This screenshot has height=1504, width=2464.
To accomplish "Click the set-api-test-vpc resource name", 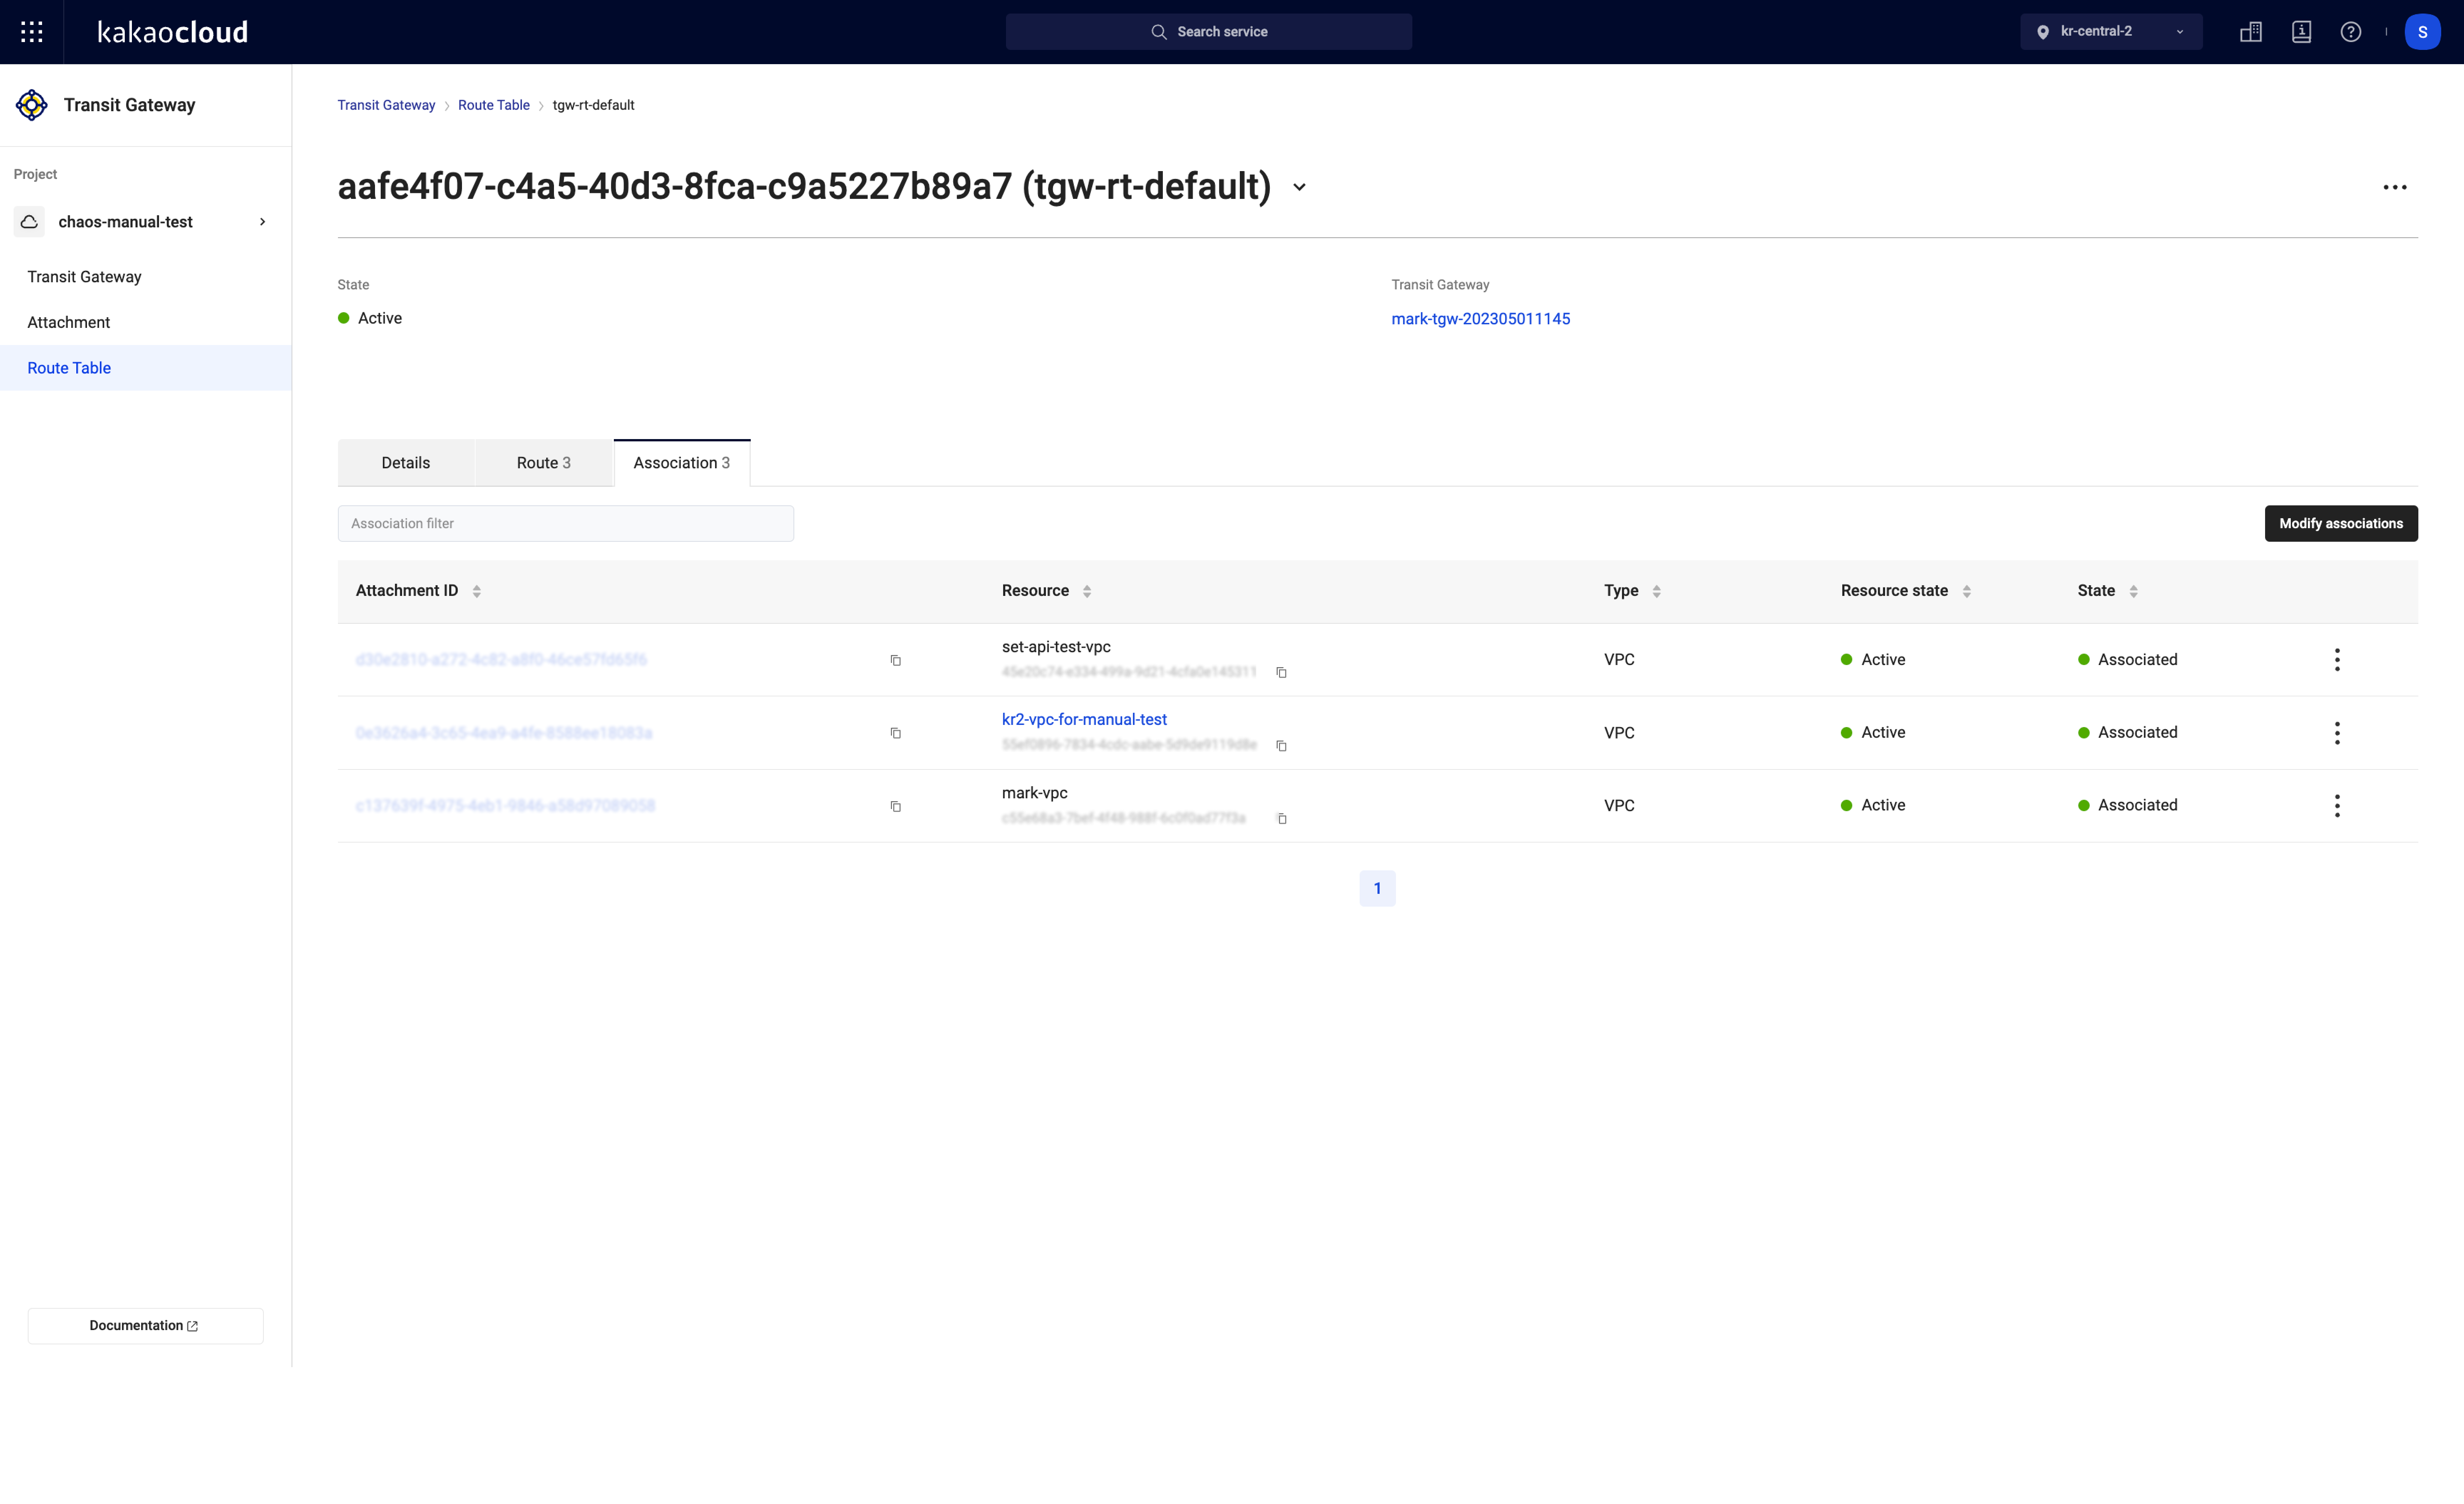I will (x=1056, y=647).
